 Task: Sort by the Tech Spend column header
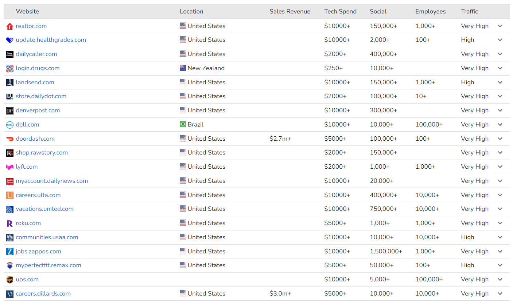(341, 12)
